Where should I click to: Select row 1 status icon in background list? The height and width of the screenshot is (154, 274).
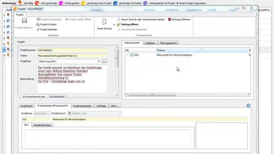(8, 15)
